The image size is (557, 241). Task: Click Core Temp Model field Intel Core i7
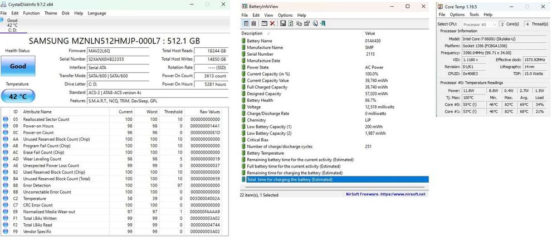504,39
